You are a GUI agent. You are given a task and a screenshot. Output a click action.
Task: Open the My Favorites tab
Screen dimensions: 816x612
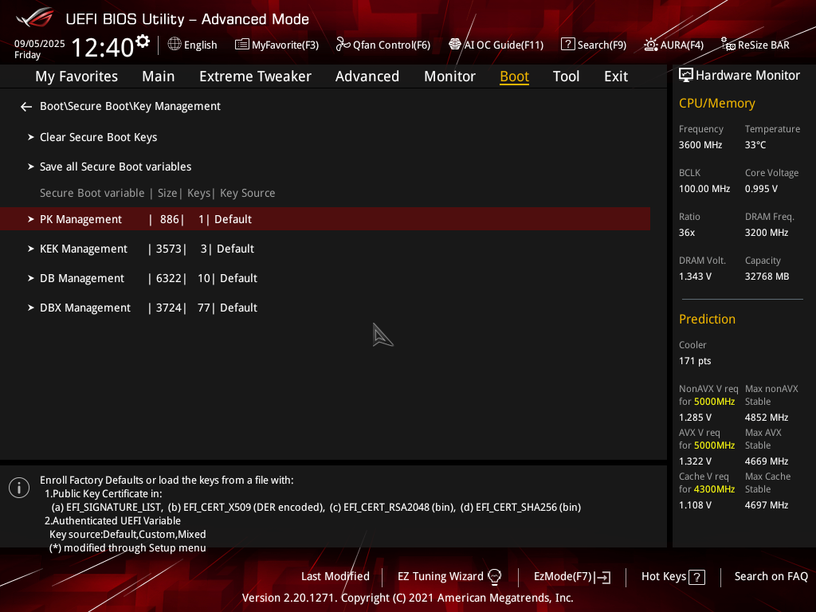pos(76,76)
